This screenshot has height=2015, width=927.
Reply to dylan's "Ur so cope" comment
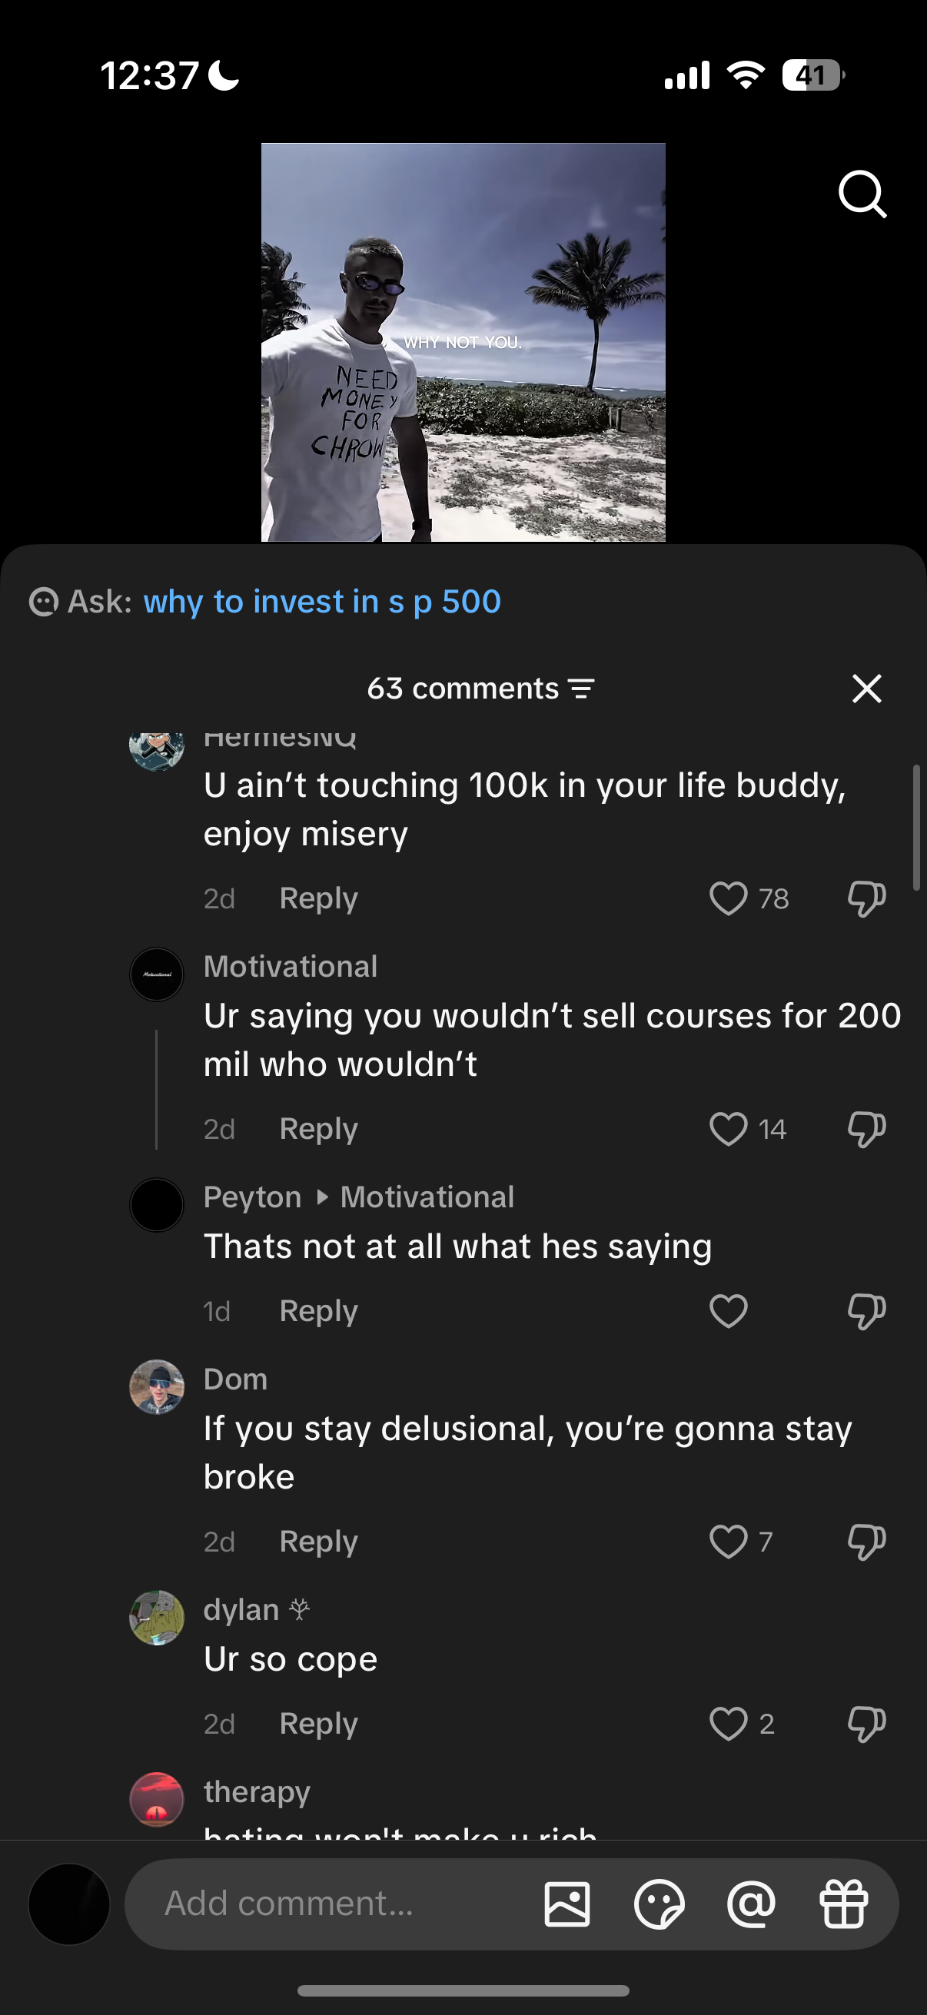(x=318, y=1724)
